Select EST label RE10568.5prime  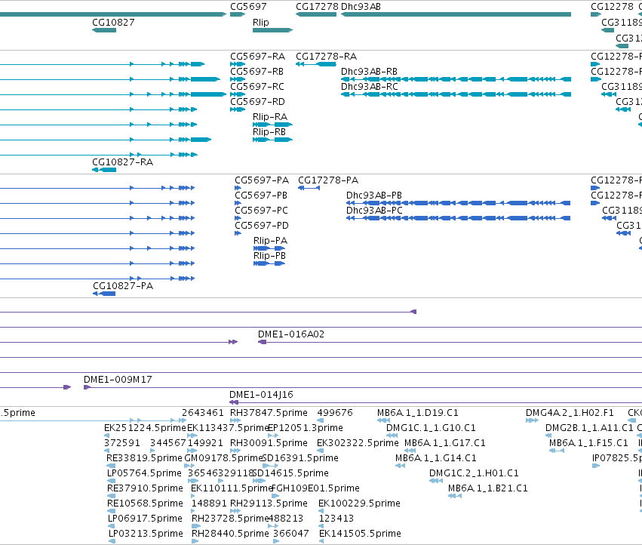click(x=145, y=503)
